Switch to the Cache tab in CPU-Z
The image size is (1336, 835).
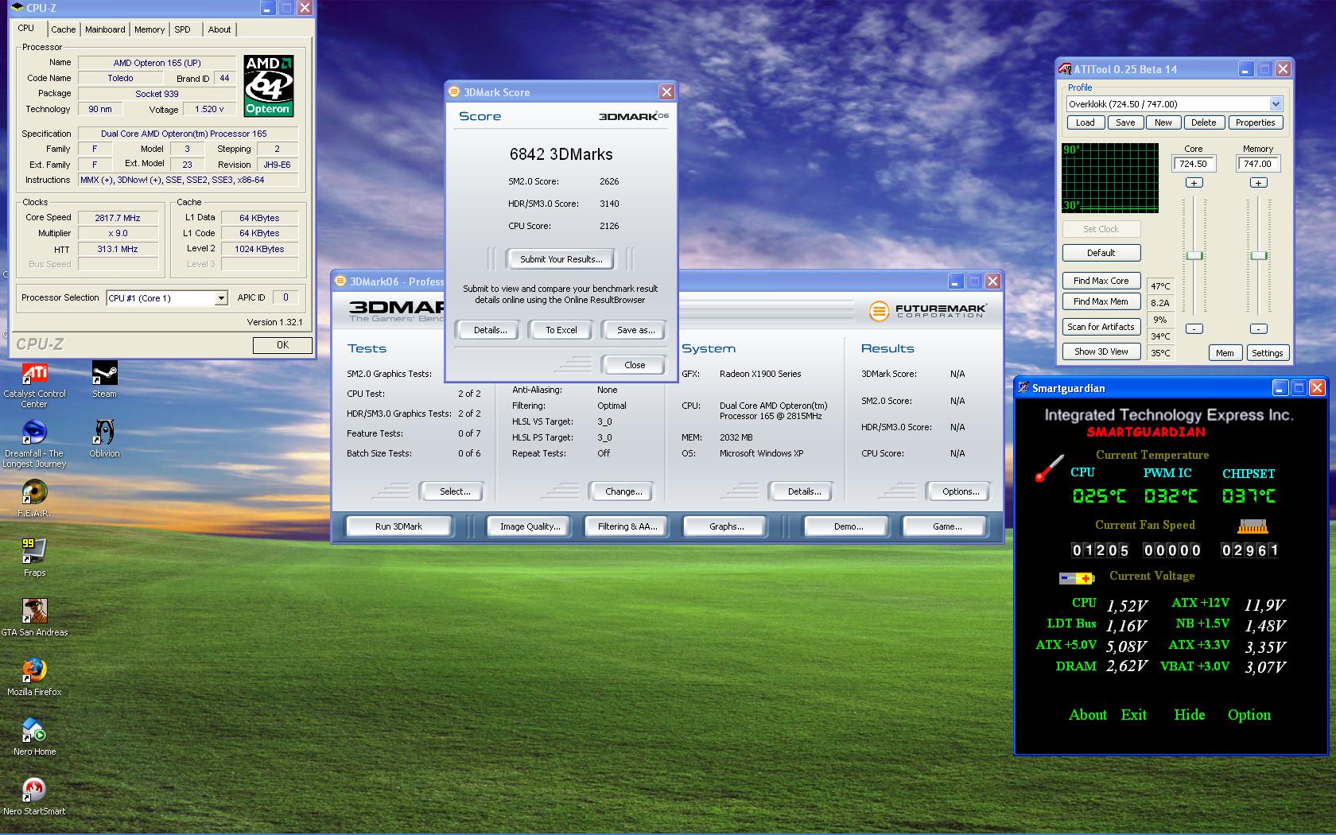64,29
